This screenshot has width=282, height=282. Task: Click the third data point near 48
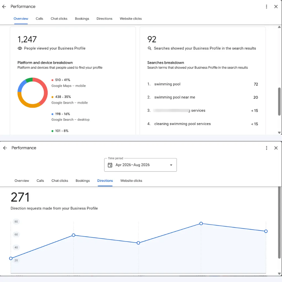click(x=138, y=243)
